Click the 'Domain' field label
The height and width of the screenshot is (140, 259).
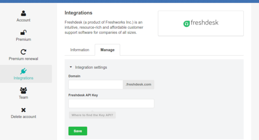pos(74,76)
